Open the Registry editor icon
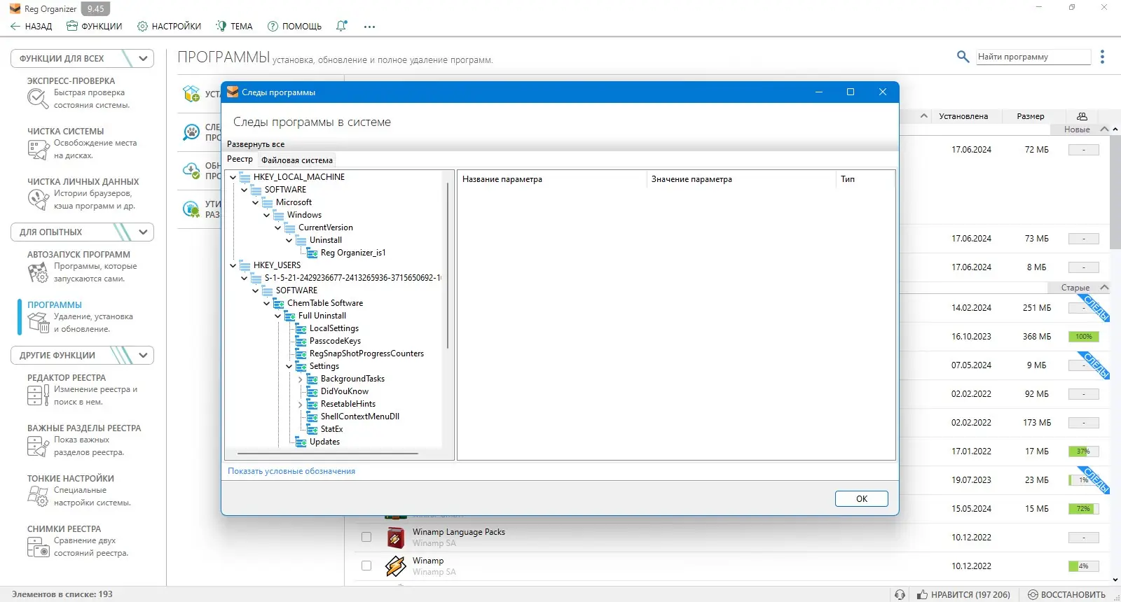This screenshot has width=1121, height=602. [37, 395]
